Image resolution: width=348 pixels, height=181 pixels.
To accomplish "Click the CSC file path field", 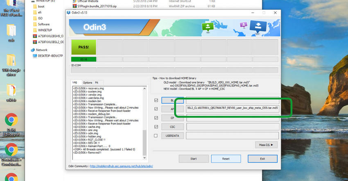I will pos(233,127).
